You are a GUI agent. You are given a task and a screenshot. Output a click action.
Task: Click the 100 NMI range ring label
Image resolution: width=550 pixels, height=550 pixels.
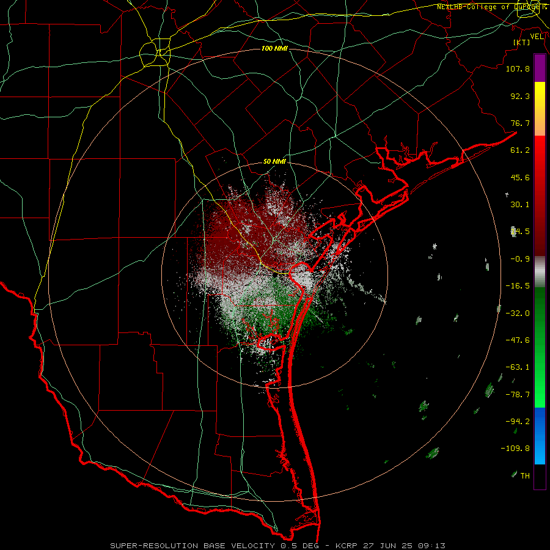click(x=274, y=48)
